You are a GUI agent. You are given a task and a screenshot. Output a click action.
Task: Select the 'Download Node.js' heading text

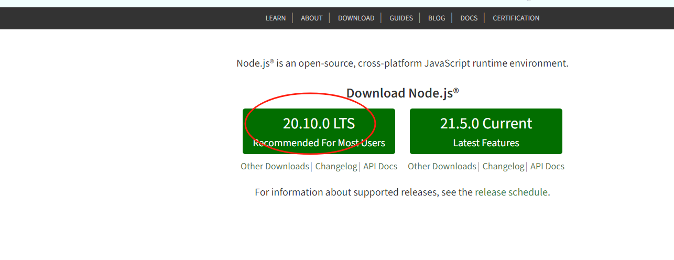403,93
